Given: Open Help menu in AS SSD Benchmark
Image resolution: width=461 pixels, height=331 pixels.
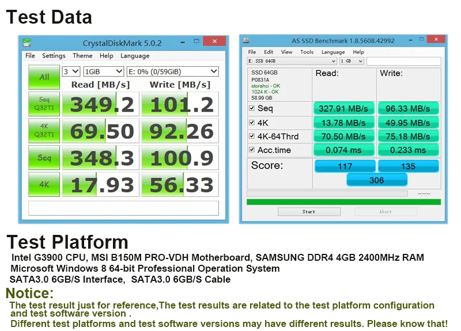Looking at the screenshot, I should pyautogui.click(x=358, y=52).
